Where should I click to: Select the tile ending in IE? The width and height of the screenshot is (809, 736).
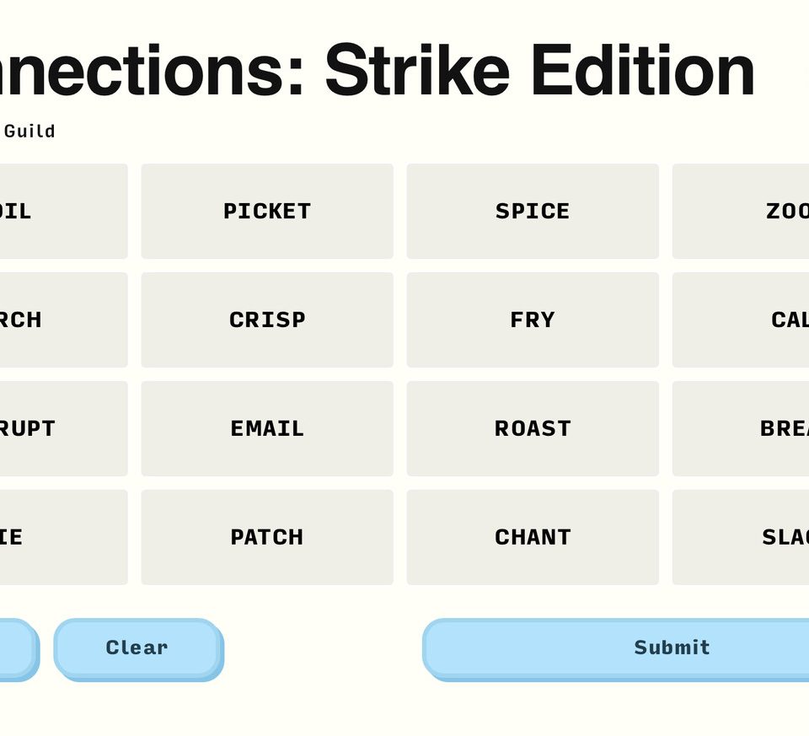point(63,537)
